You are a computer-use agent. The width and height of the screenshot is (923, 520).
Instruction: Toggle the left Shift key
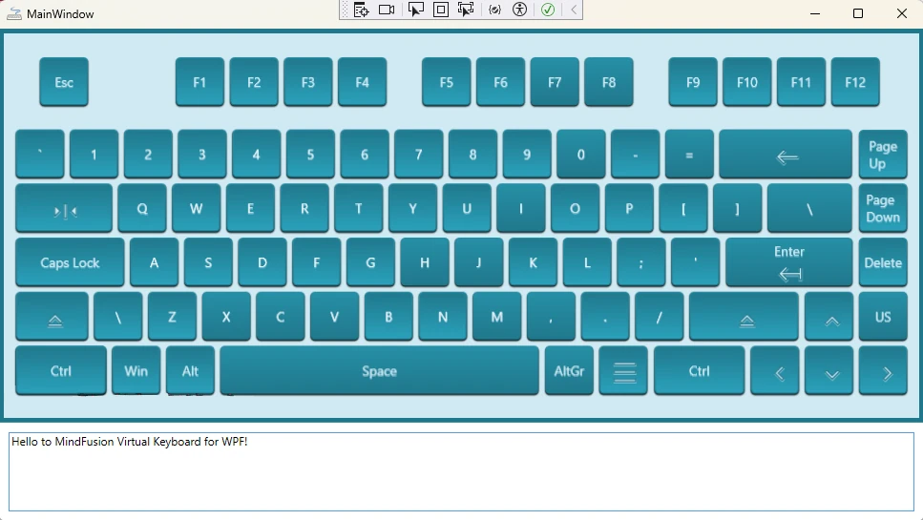click(x=52, y=318)
